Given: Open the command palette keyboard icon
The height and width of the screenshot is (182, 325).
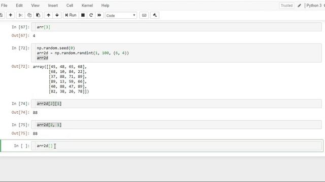Looking at the screenshot, I should point(144,15).
